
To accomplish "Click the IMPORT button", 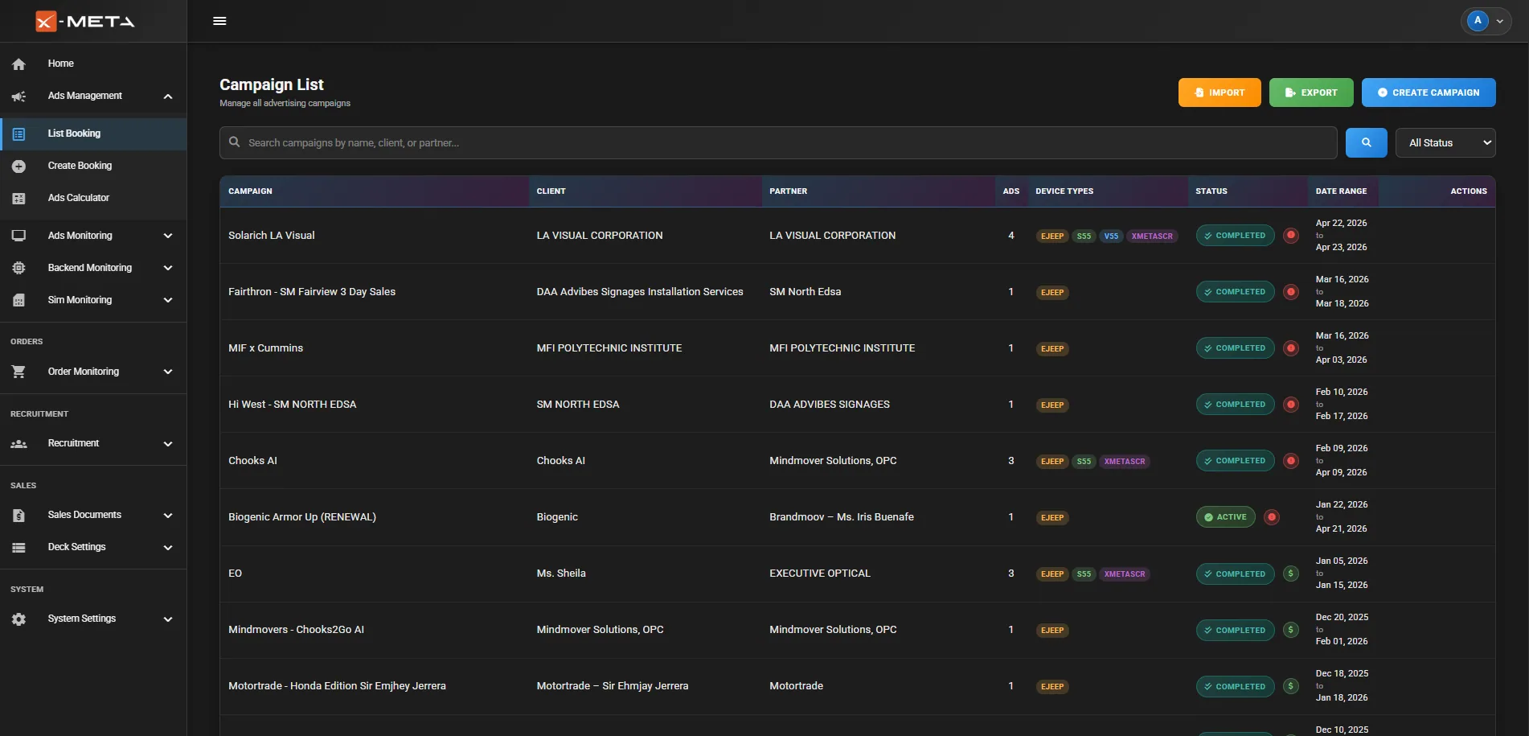I will tap(1220, 93).
